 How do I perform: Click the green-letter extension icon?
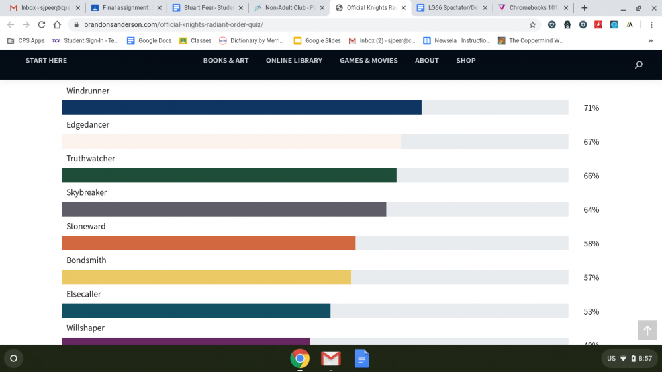coord(630,25)
